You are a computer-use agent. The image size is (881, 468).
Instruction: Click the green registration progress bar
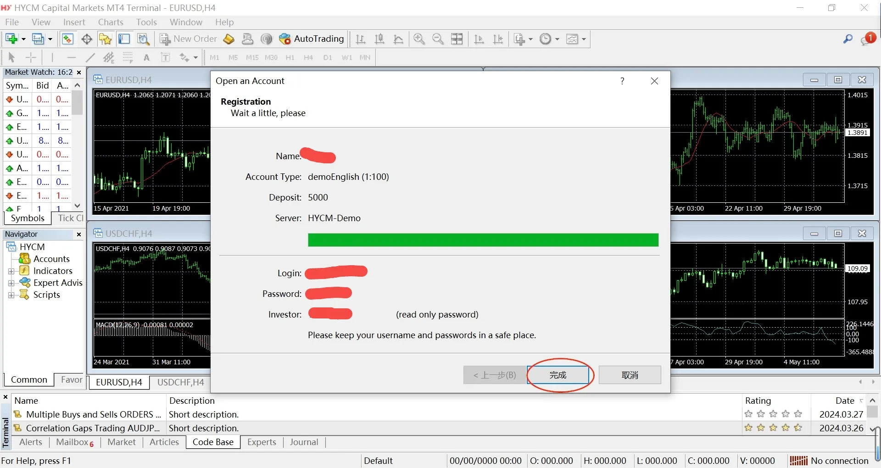click(x=483, y=240)
